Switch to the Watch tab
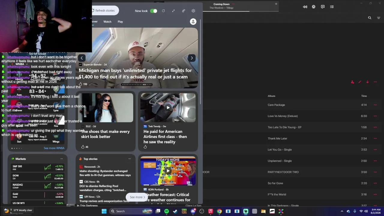The image size is (384, 216). click(107, 22)
